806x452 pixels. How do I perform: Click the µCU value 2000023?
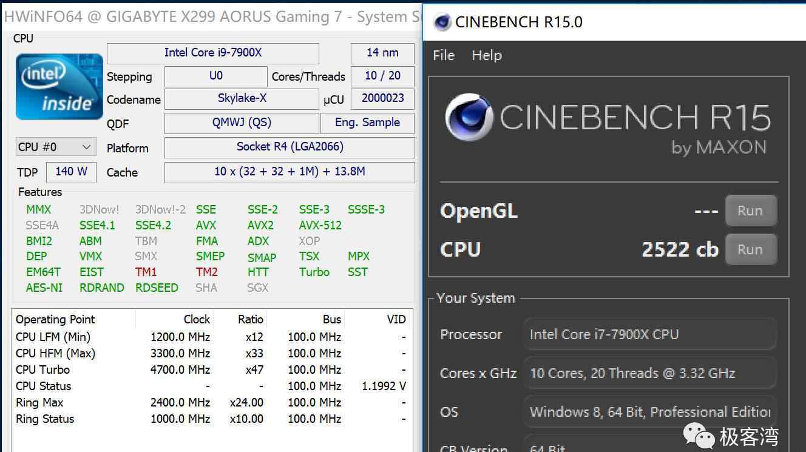(382, 99)
